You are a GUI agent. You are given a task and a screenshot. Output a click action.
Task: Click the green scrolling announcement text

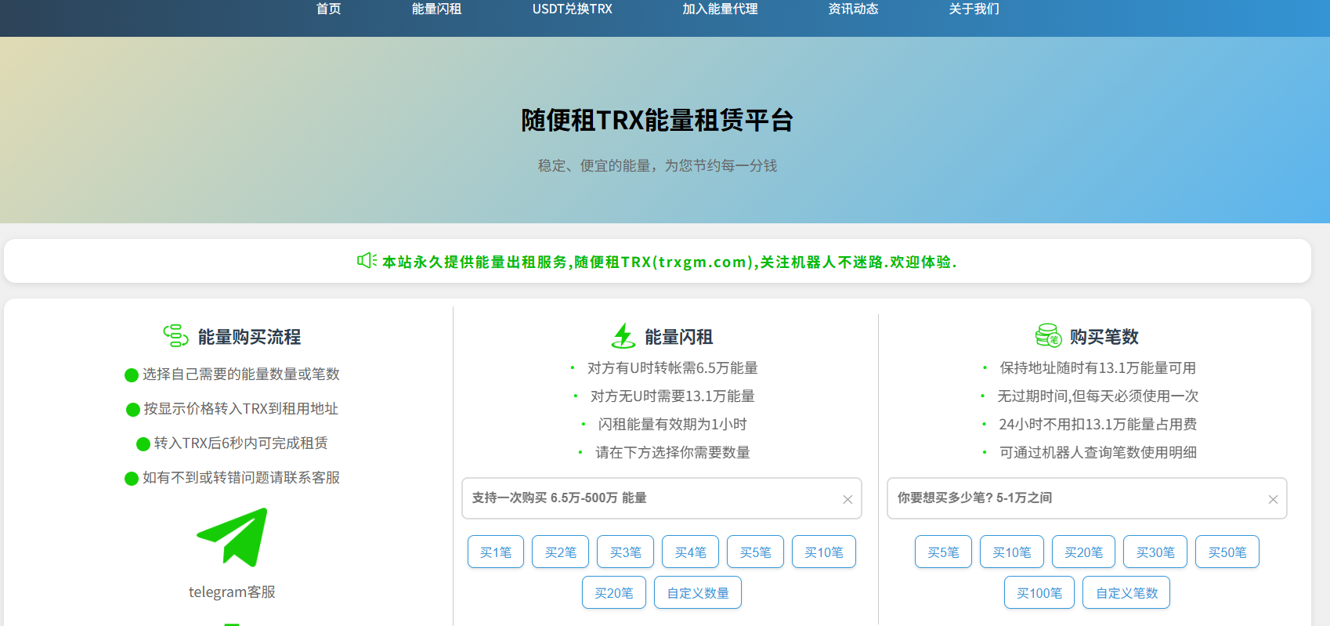tap(670, 262)
